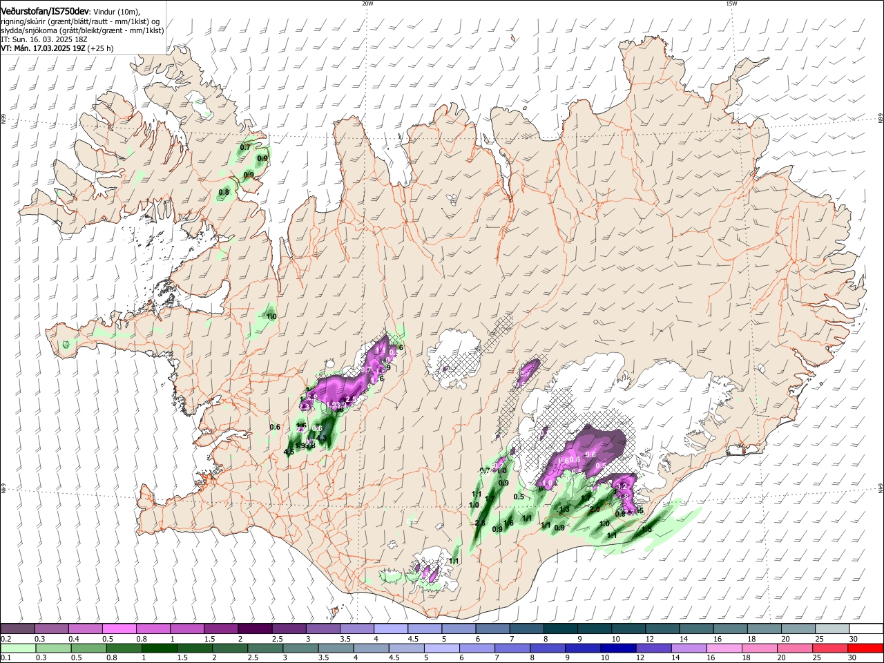Click the 'IT: Sun. 16. 03. 2025 18Z' line

(x=44, y=39)
